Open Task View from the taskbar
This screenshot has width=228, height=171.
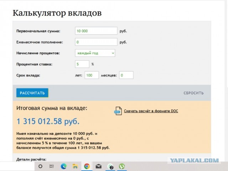[51, 166]
